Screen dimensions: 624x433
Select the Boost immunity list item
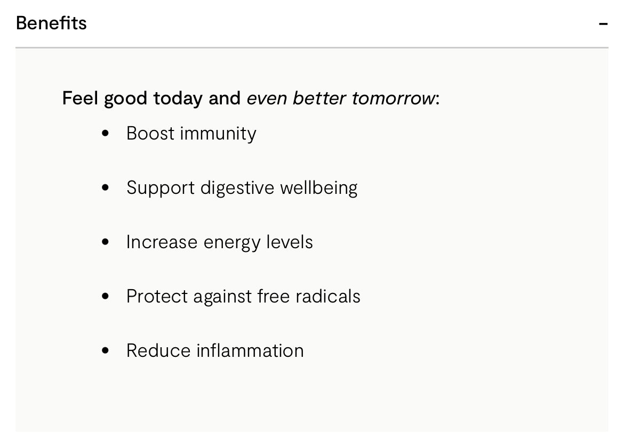tap(191, 133)
